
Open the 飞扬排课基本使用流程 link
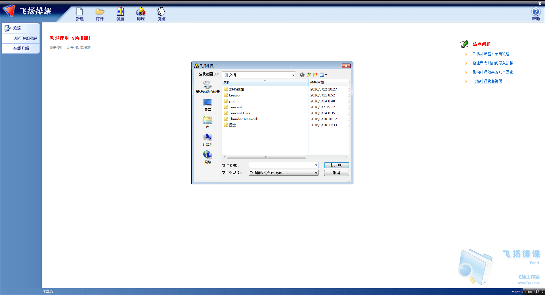point(491,54)
